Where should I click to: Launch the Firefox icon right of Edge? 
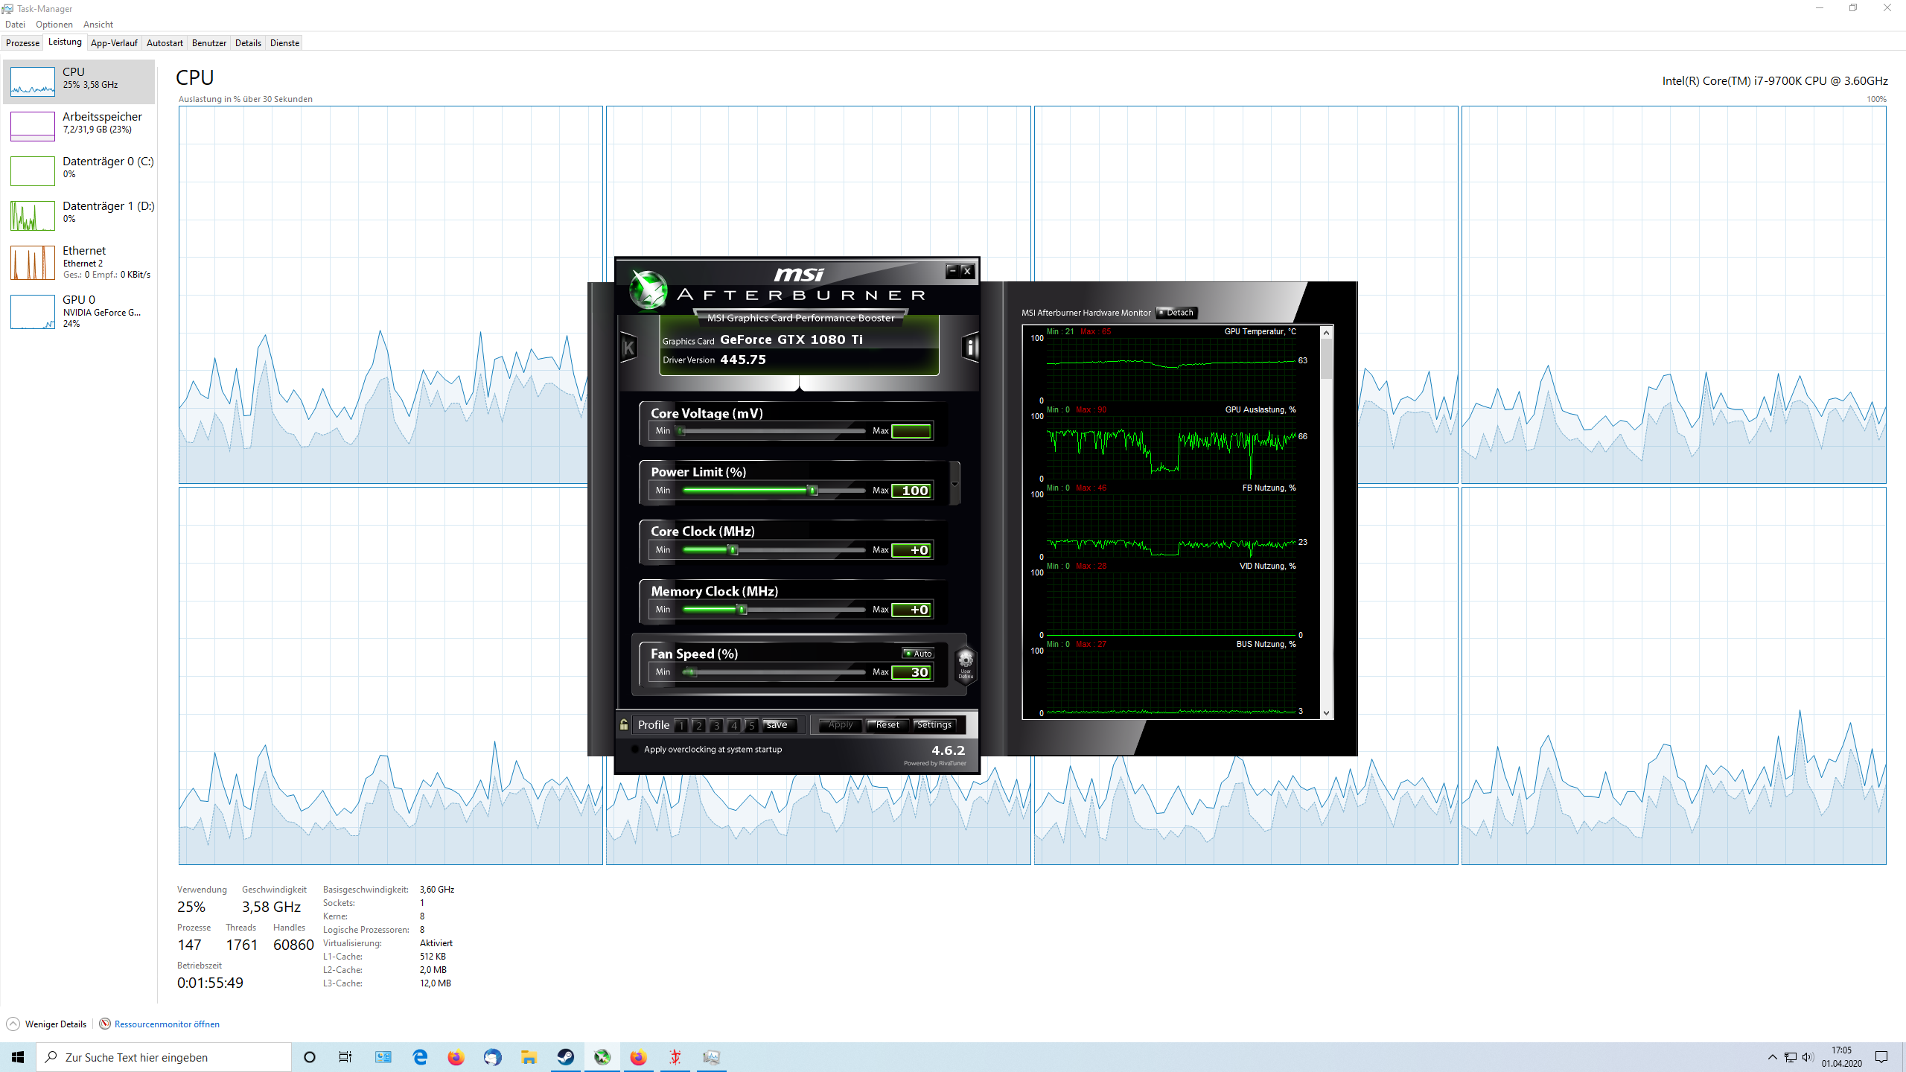(x=456, y=1057)
